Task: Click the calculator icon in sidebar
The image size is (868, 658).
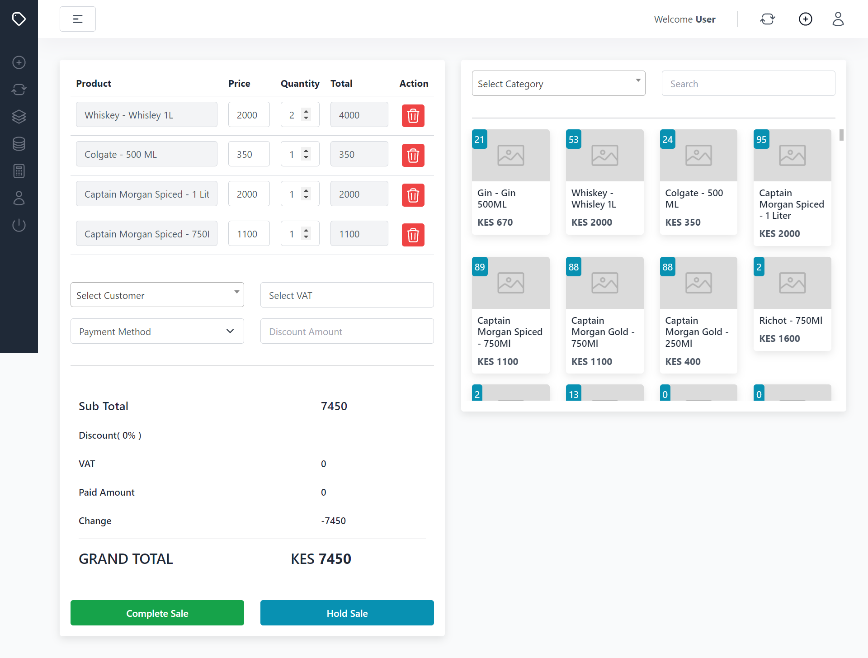Action: point(19,171)
